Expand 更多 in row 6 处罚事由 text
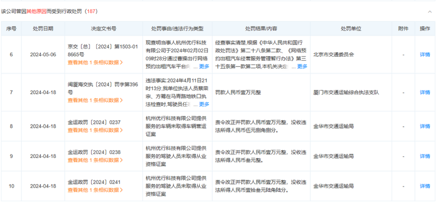Screen dimensions: 436x203 tap(204, 66)
